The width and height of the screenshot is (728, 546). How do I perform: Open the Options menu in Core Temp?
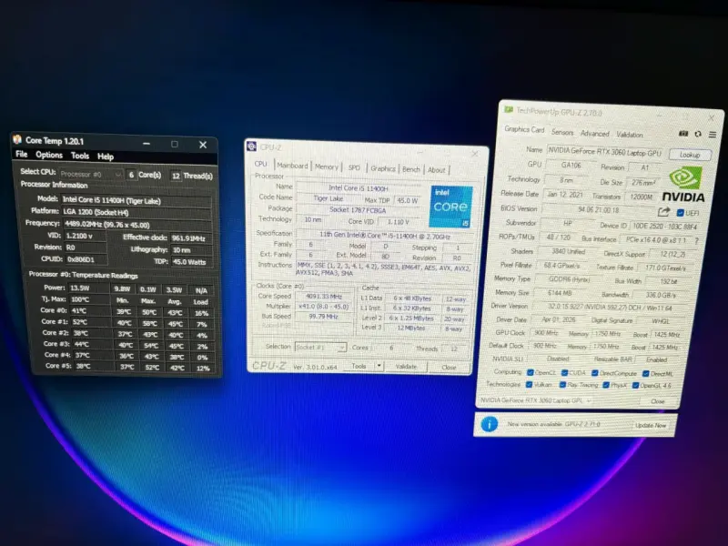coord(49,155)
